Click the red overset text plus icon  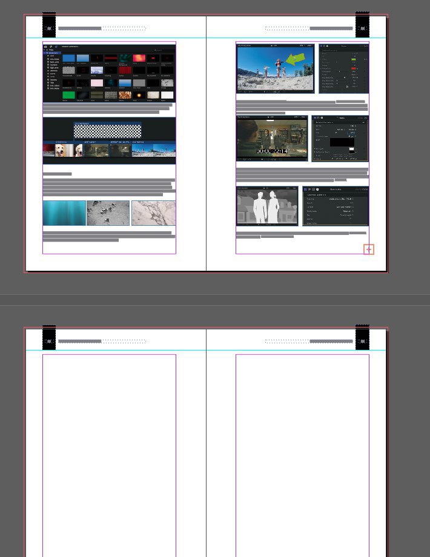(368, 249)
